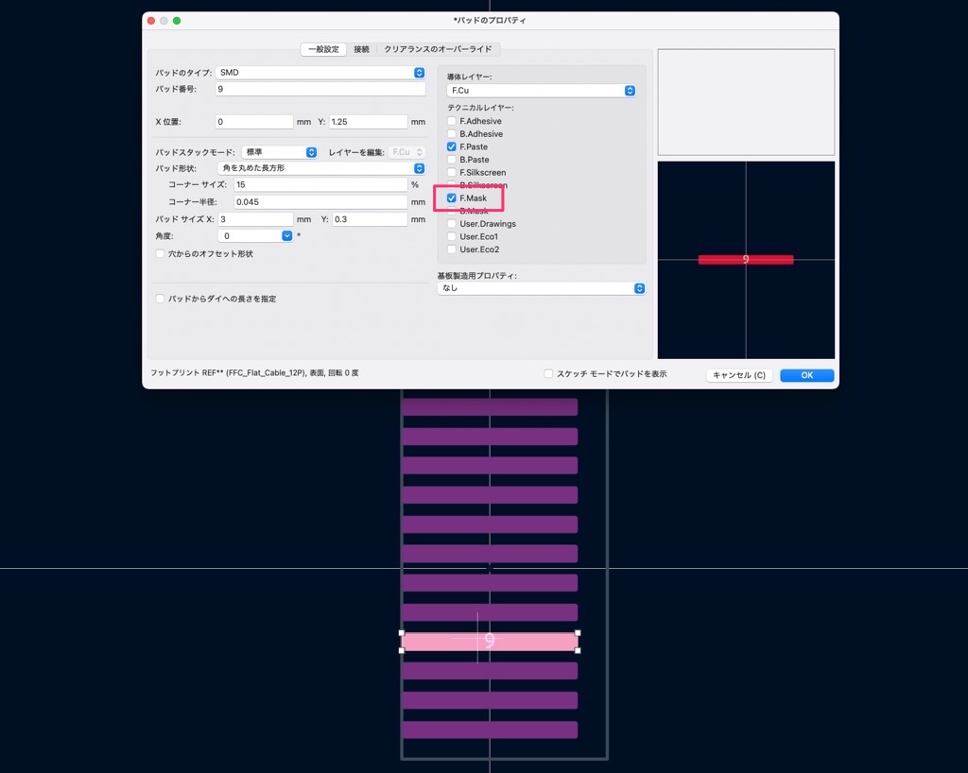This screenshot has width=968, height=773.
Task: Enable the B.Paste layer checkbox
Action: coord(452,161)
